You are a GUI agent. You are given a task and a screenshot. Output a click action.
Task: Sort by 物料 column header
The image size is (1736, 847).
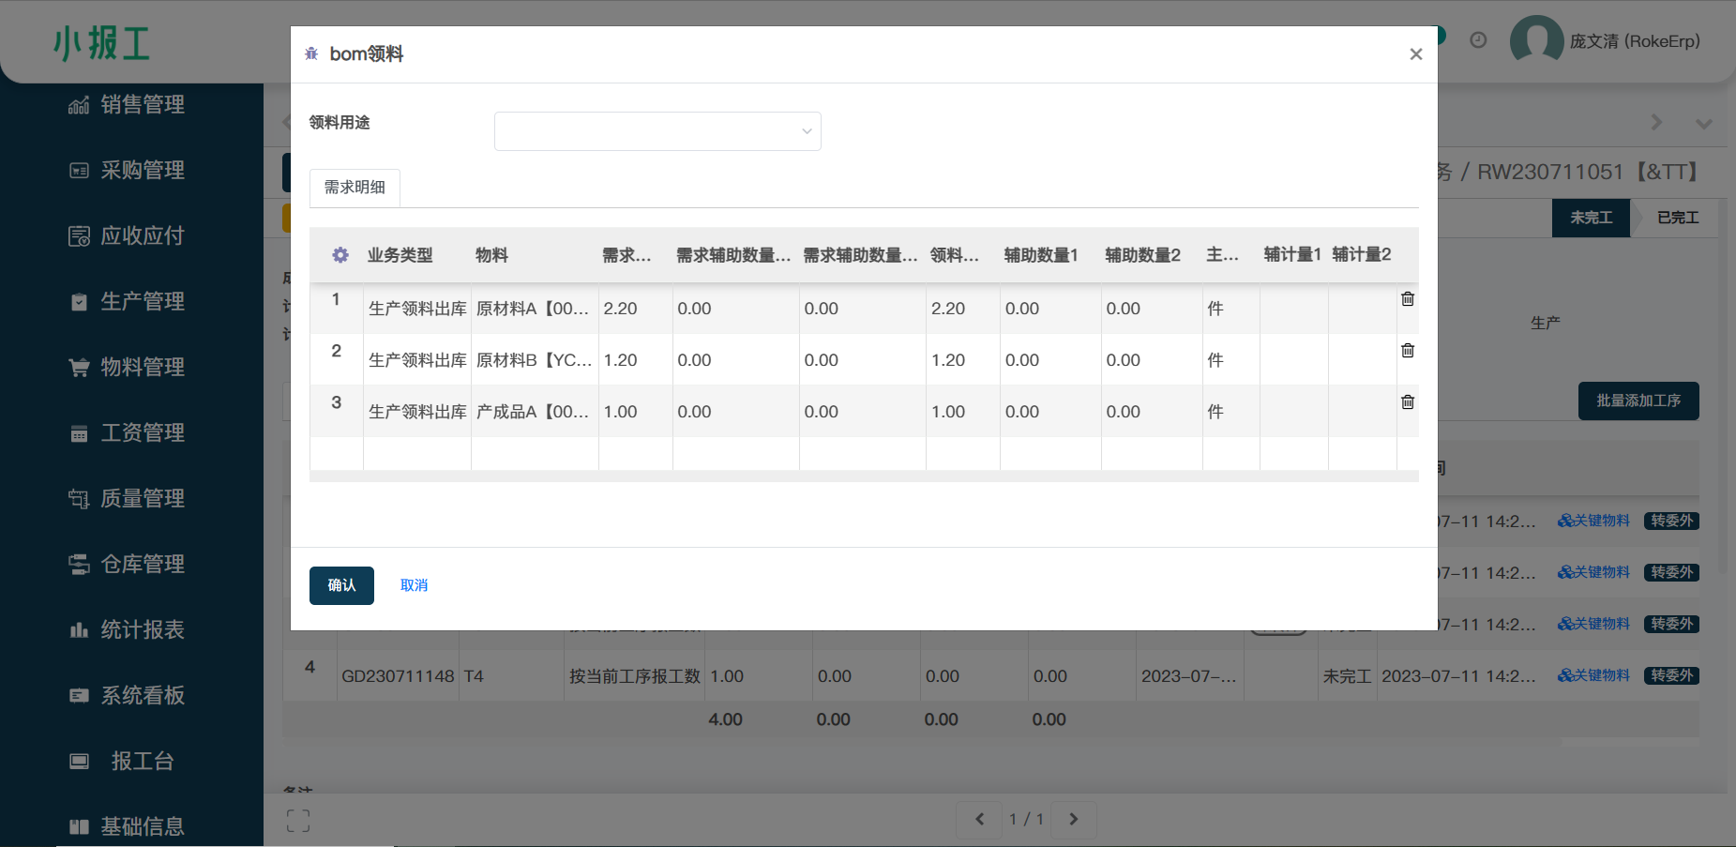click(x=491, y=255)
